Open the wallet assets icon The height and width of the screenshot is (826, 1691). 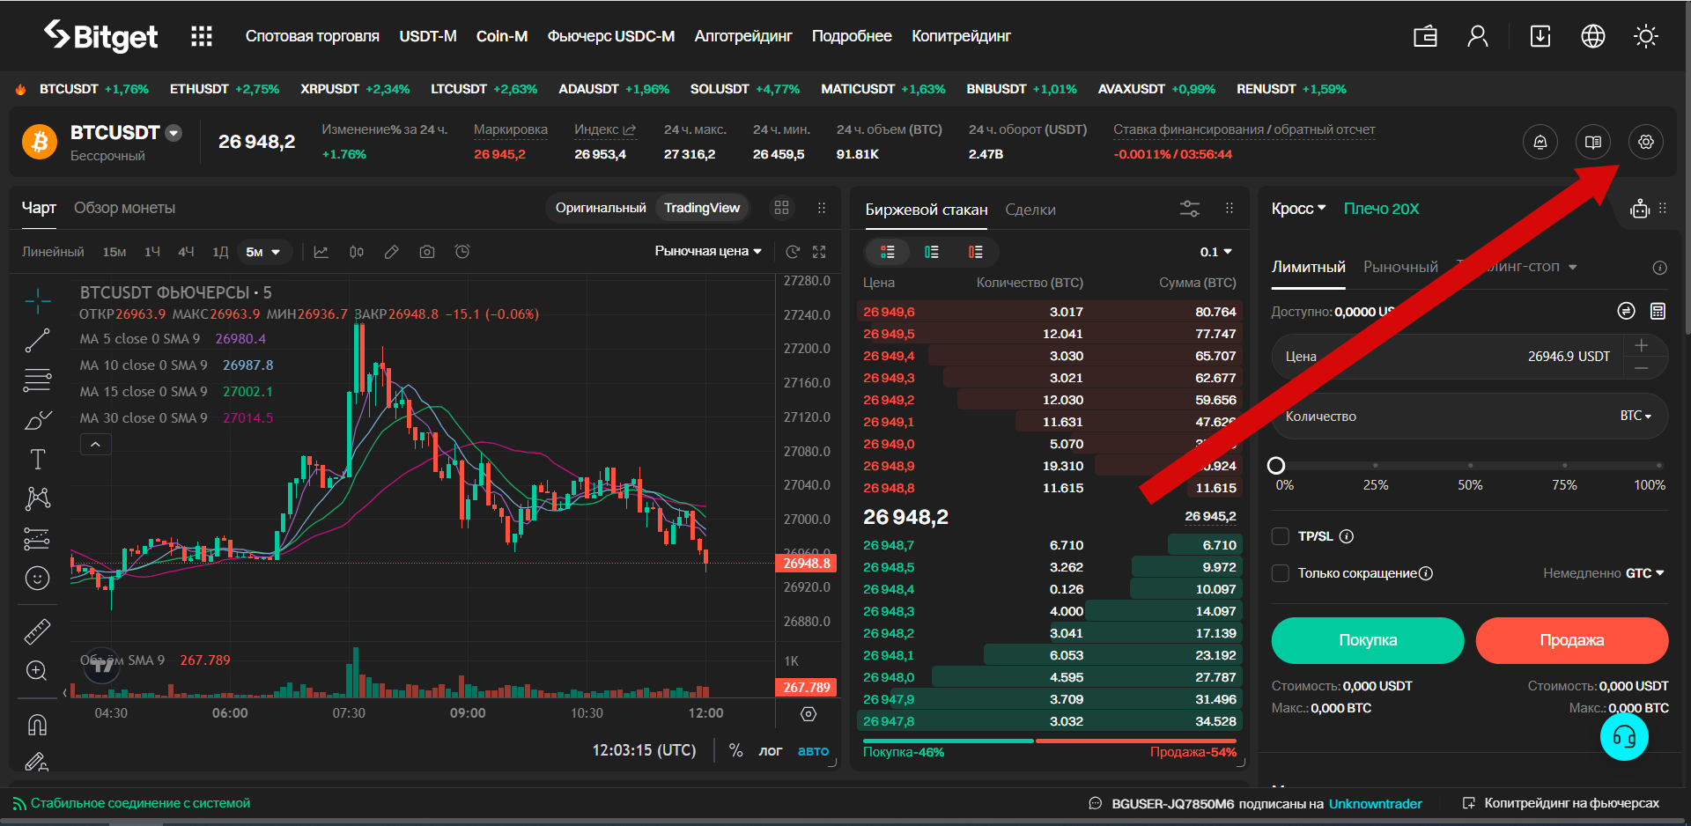coord(1425,36)
